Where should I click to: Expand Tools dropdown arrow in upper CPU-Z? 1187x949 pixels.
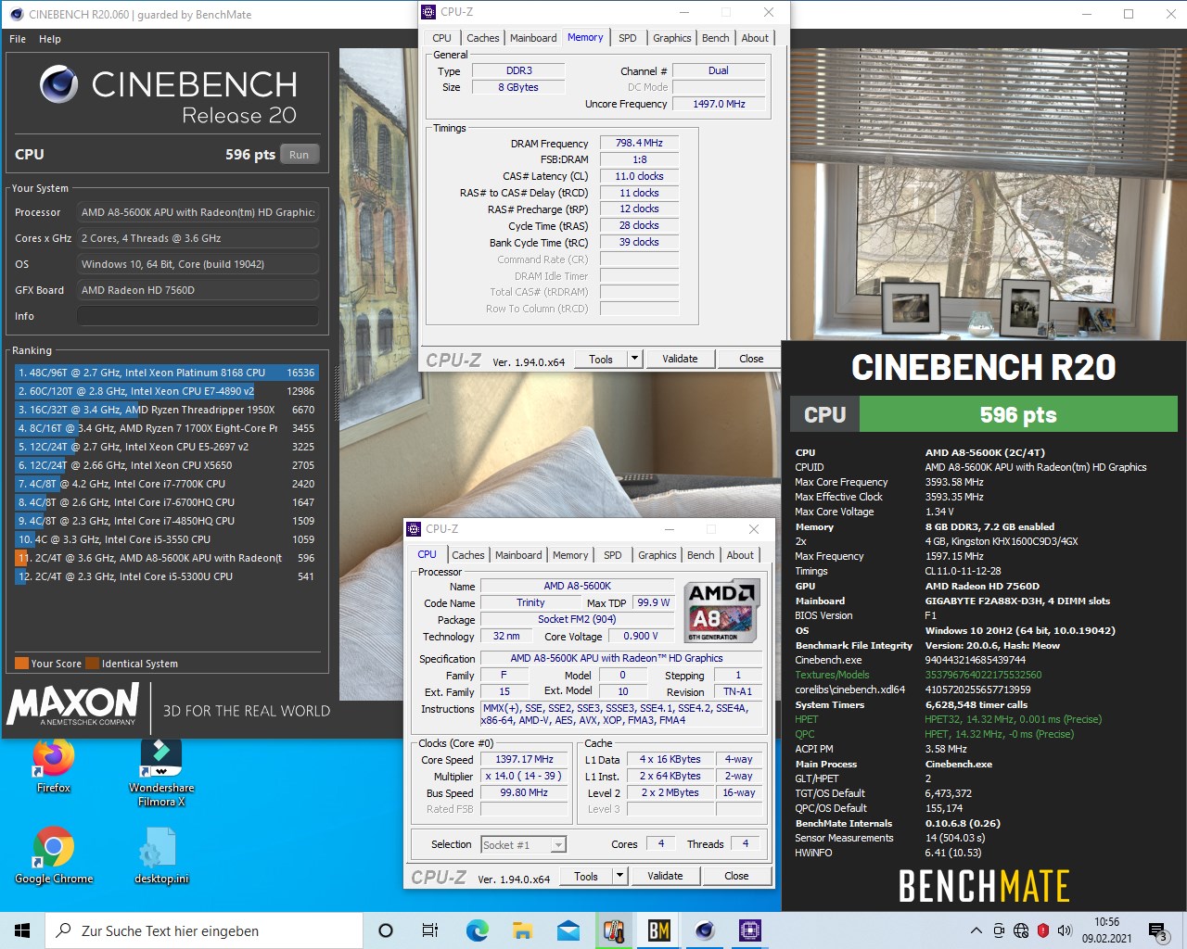(635, 359)
